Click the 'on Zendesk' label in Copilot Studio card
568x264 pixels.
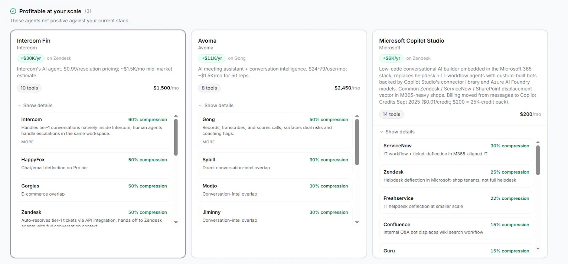418,58
